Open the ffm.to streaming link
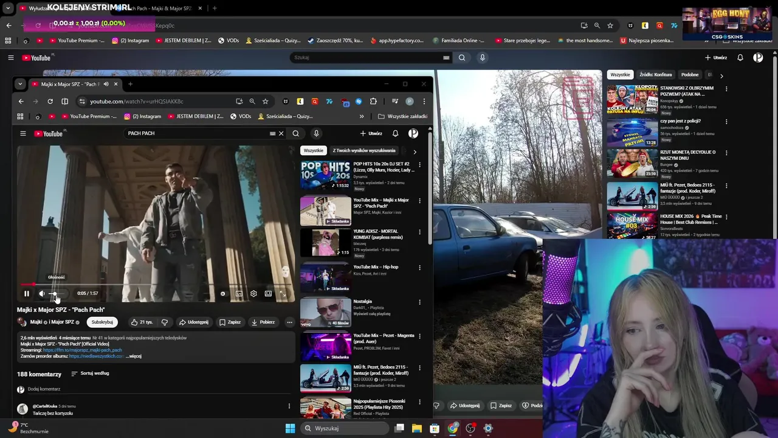Image resolution: width=778 pixels, height=438 pixels. tap(82, 350)
